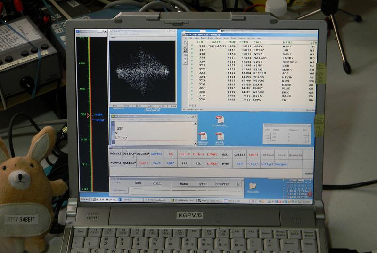
Task: Click the CALLis macro button
Action: pyautogui.click(x=239, y=155)
